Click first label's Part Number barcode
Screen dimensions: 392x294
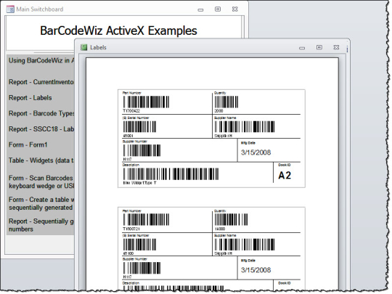click(146, 102)
